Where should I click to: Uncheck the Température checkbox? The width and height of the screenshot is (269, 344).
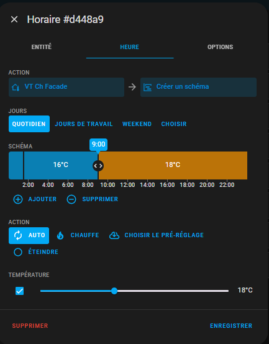19,291
